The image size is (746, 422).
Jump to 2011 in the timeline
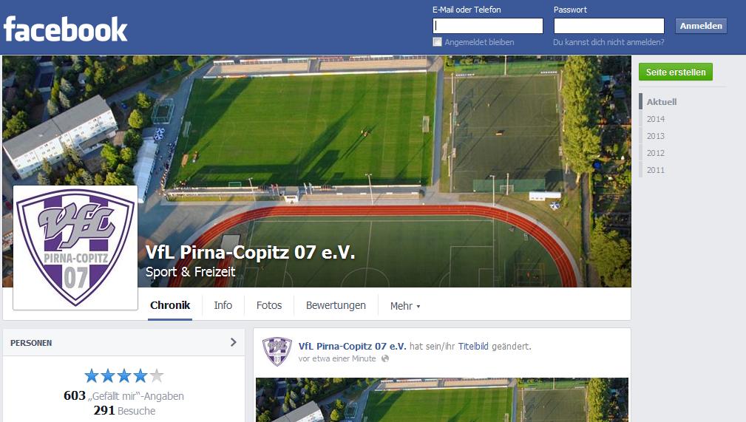(655, 170)
